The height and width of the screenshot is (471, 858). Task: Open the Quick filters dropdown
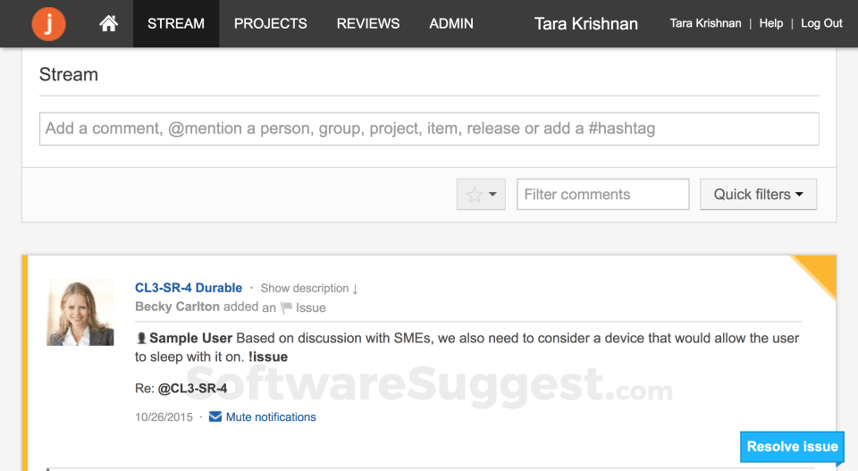(758, 195)
